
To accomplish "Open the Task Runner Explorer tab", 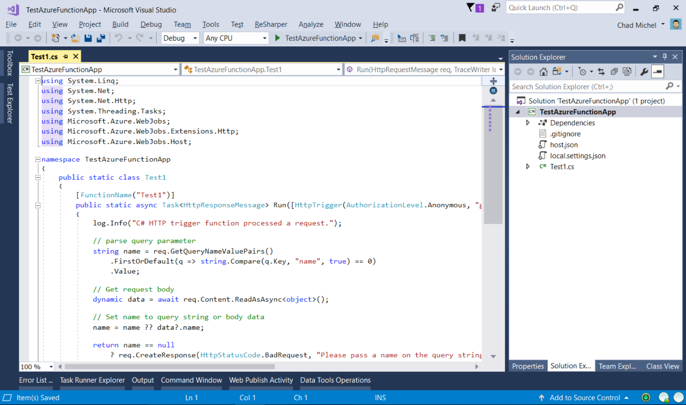I will 92,380.
